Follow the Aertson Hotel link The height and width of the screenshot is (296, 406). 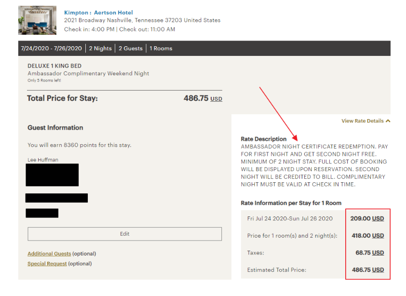[113, 13]
